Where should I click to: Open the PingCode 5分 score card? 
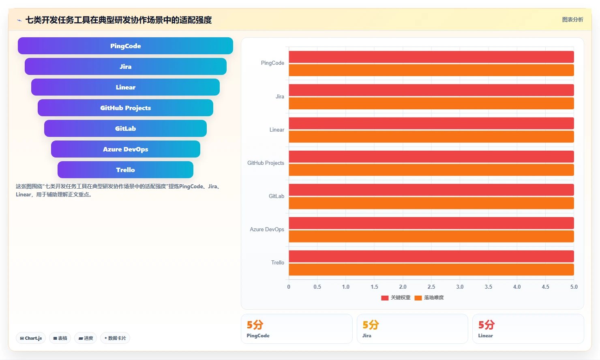point(297,329)
